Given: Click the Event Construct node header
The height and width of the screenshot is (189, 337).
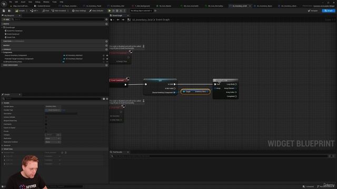Looking at the screenshot, I should click(118, 80).
